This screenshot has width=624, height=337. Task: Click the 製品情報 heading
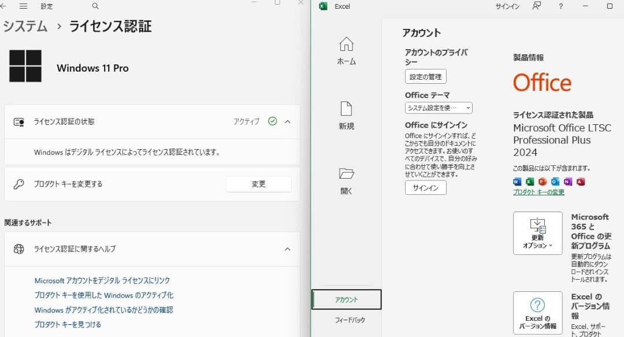point(528,57)
